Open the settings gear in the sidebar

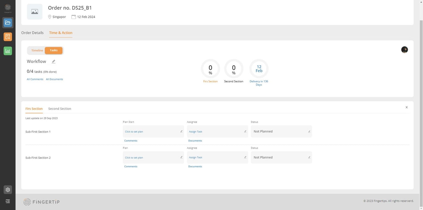click(8, 190)
